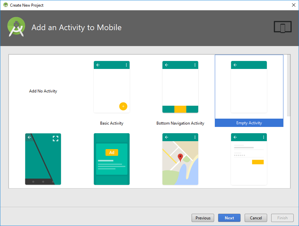The width and height of the screenshot is (299, 226).
Task: Click the disabled Finish button
Action: [x=282, y=218]
